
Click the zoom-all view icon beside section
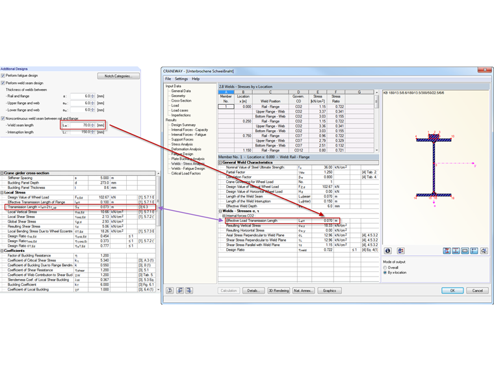[484, 251]
